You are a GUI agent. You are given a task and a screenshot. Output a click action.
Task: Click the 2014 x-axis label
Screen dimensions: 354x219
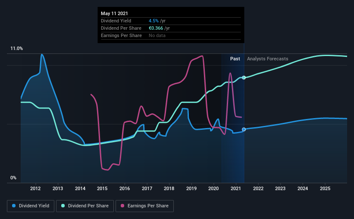pyautogui.click(x=80, y=188)
